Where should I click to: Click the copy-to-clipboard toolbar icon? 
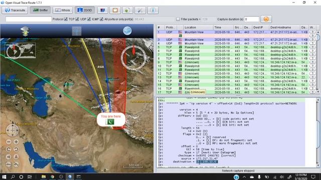tap(115, 10)
